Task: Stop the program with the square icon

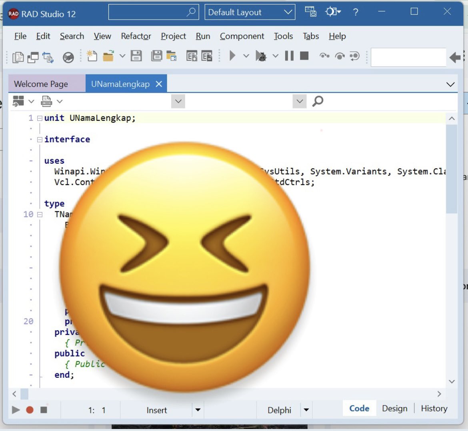Action: [304, 56]
